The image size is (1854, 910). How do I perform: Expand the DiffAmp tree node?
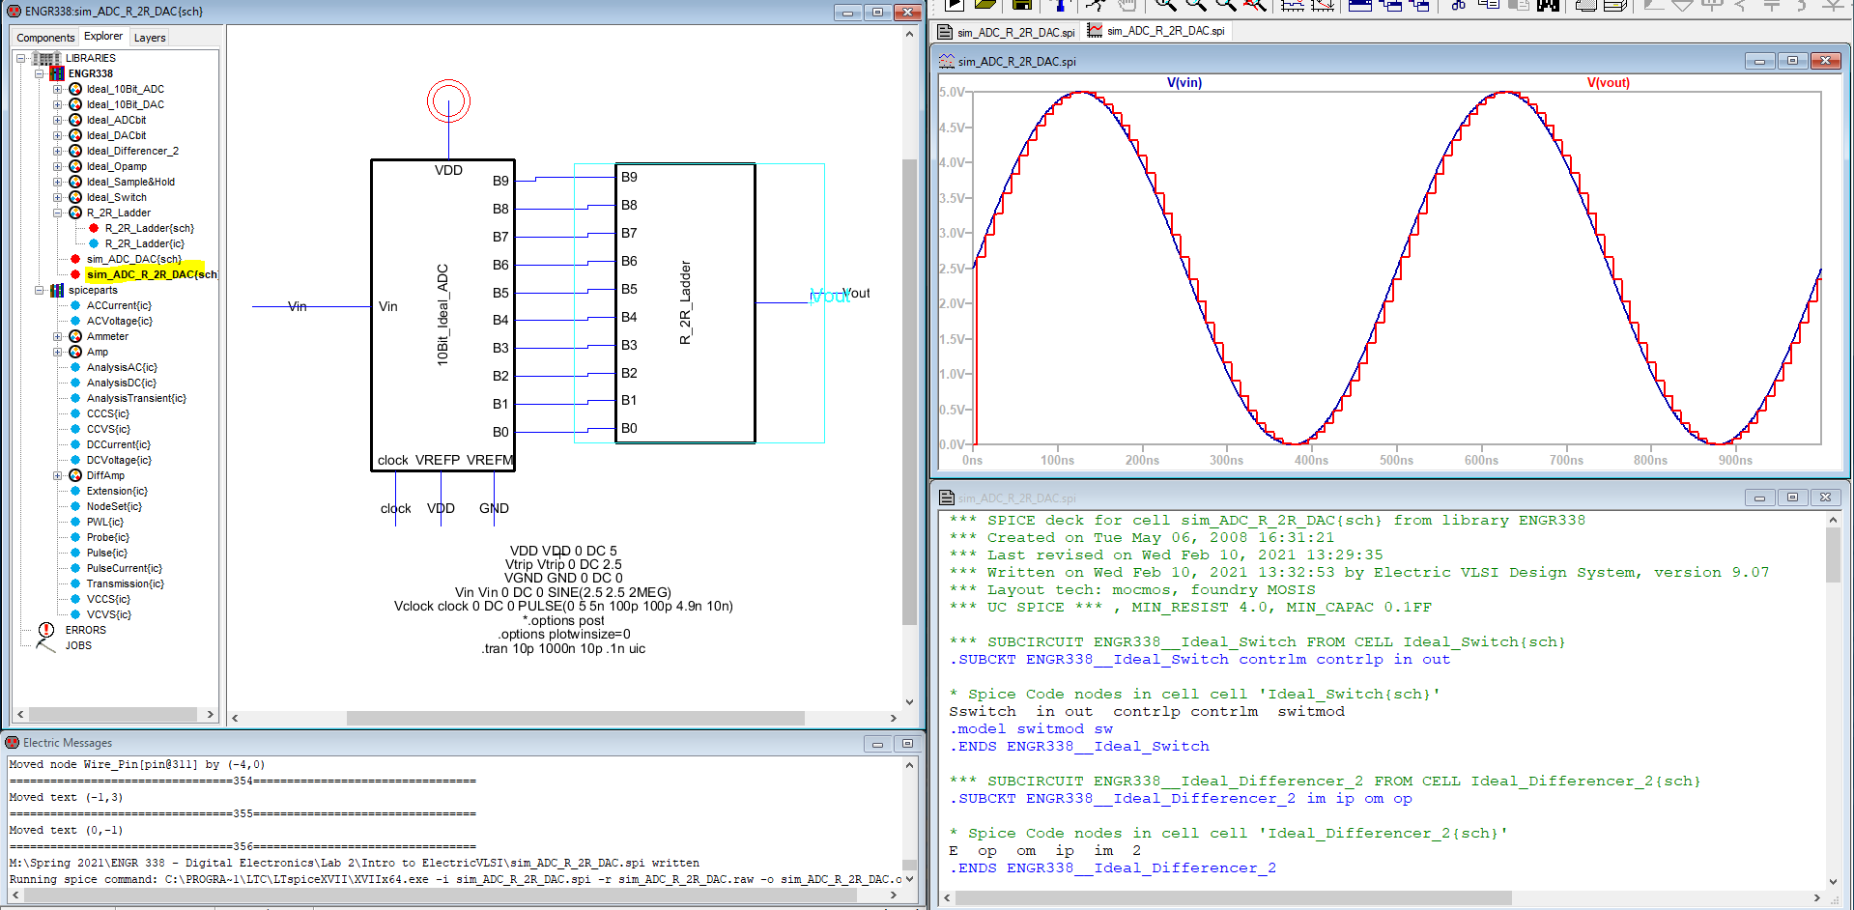58,475
